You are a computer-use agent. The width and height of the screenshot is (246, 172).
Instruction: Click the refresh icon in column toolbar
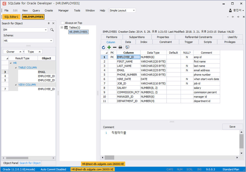(x=104, y=47)
